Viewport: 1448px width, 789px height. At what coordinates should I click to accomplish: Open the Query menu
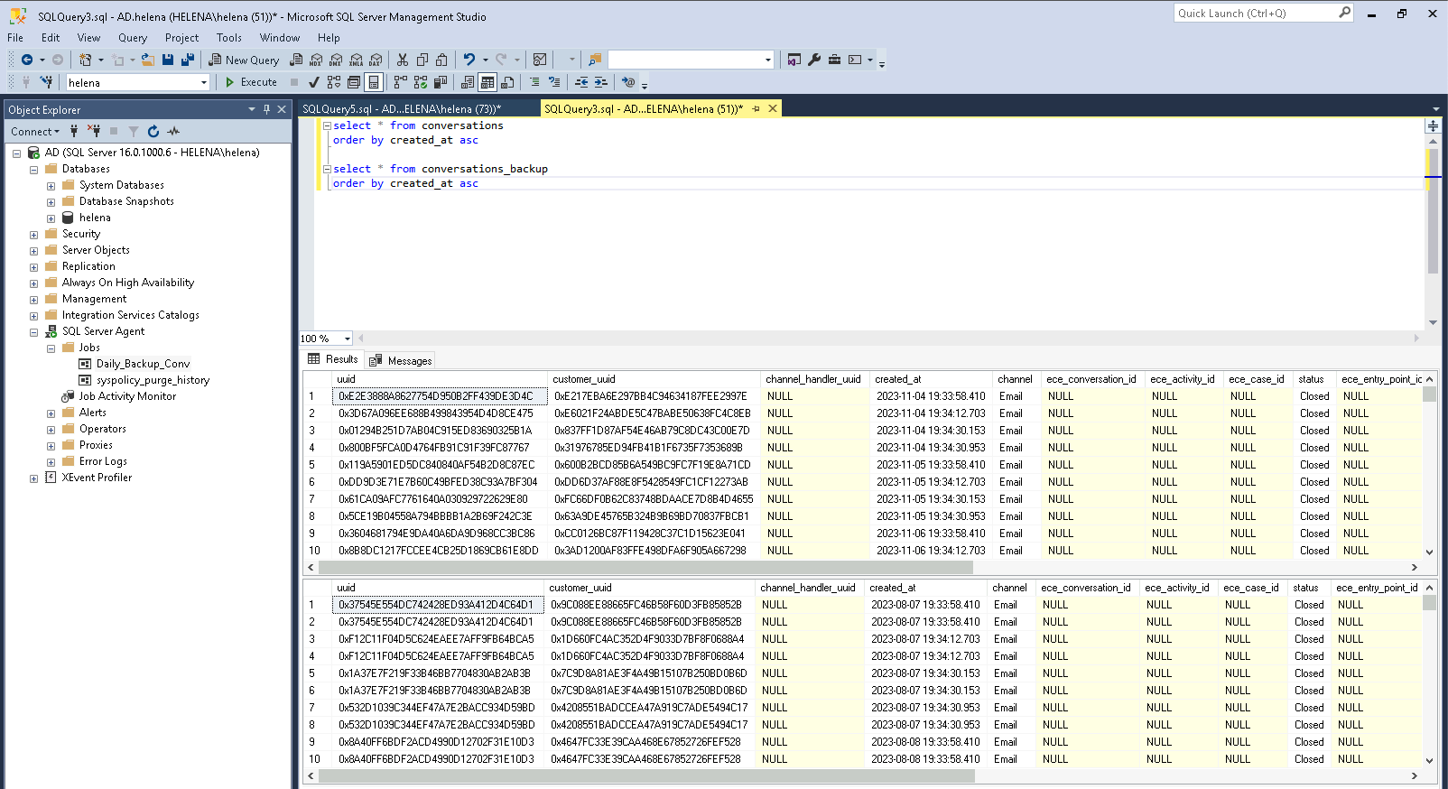pos(132,38)
